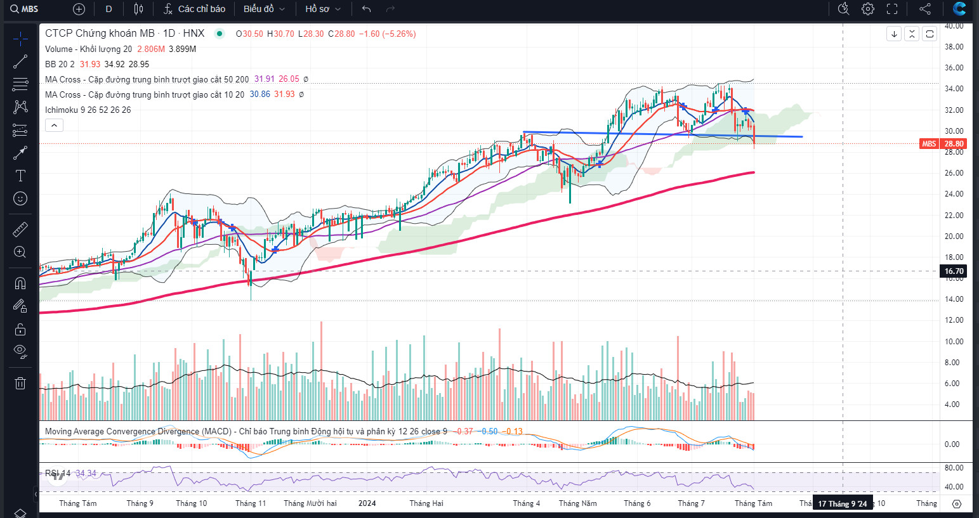Click 16.70 price level label
Viewport: 979px width, 518px height.
point(954,271)
